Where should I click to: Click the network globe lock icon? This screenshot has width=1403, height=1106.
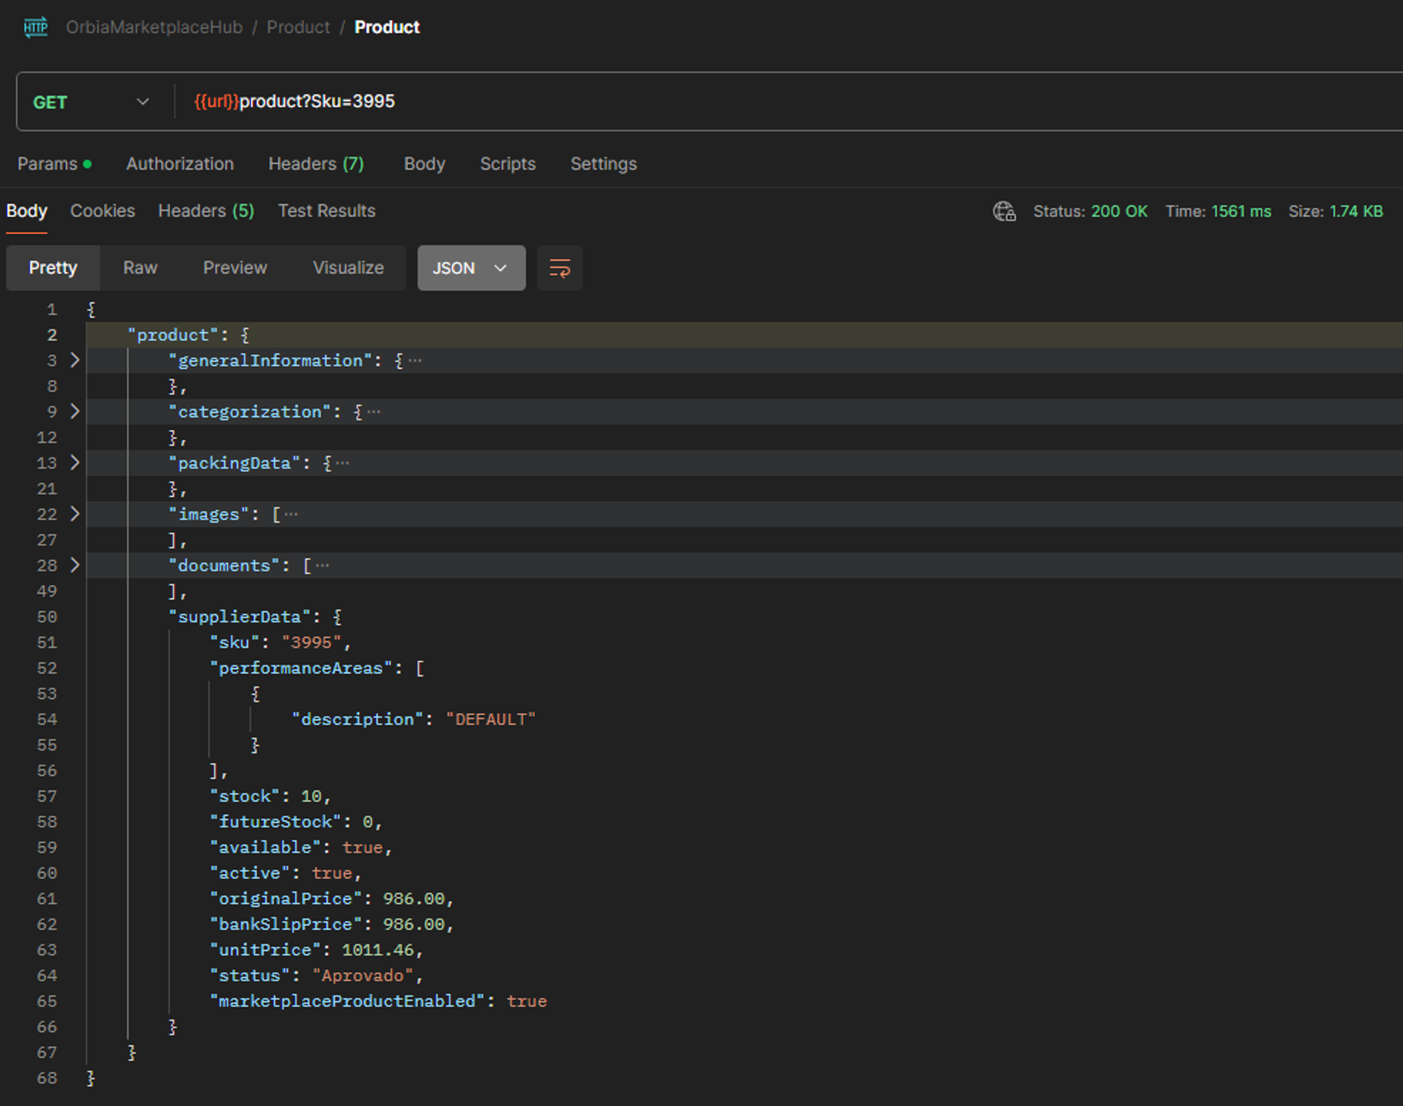(1004, 211)
